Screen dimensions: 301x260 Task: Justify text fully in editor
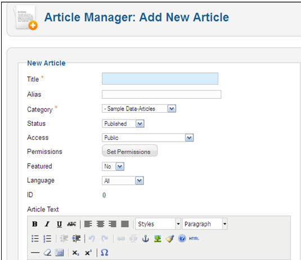tap(125, 224)
